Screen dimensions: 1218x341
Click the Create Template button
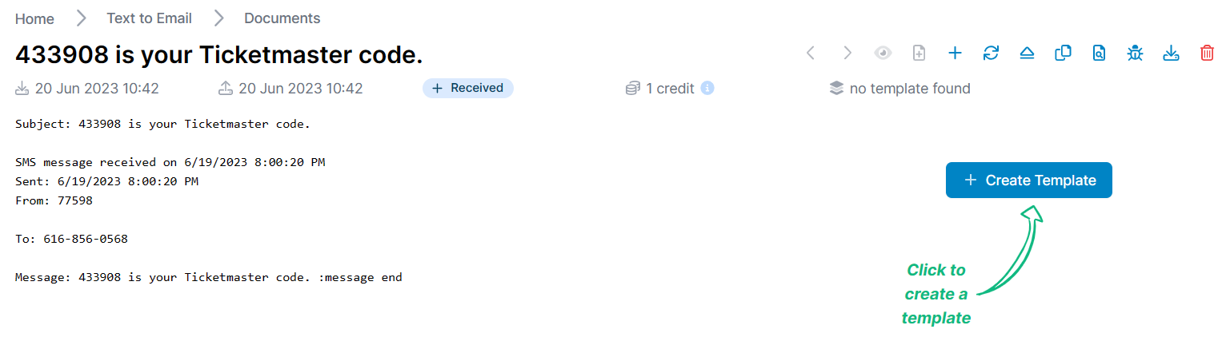(x=1028, y=180)
